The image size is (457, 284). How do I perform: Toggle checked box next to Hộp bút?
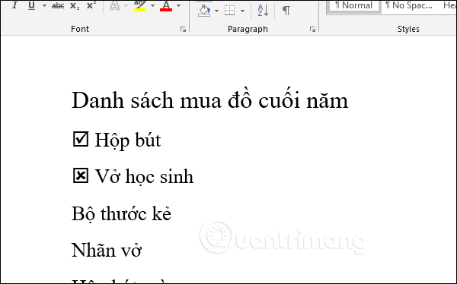[x=81, y=139]
